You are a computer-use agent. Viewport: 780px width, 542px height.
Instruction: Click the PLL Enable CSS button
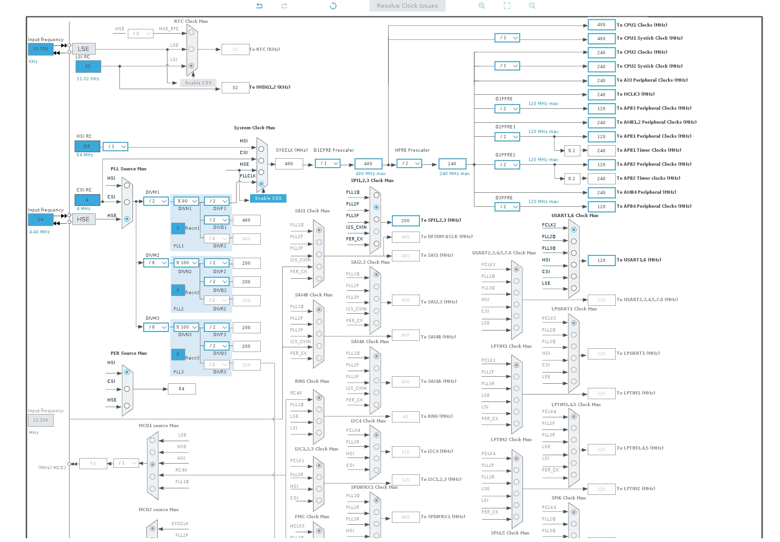pos(268,198)
